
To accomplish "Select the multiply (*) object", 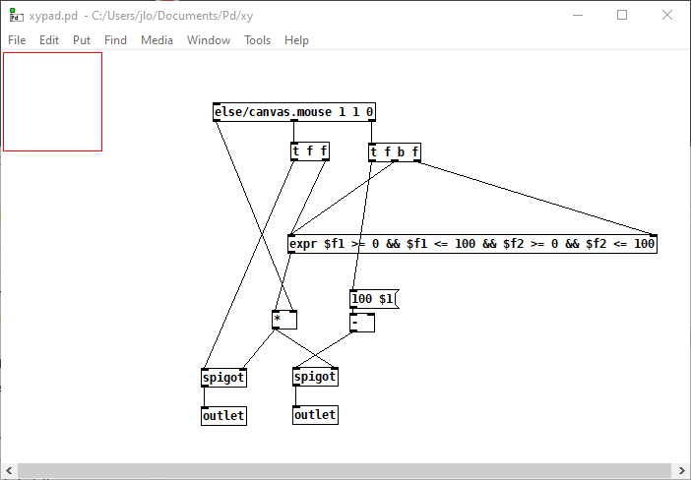I will [x=284, y=320].
